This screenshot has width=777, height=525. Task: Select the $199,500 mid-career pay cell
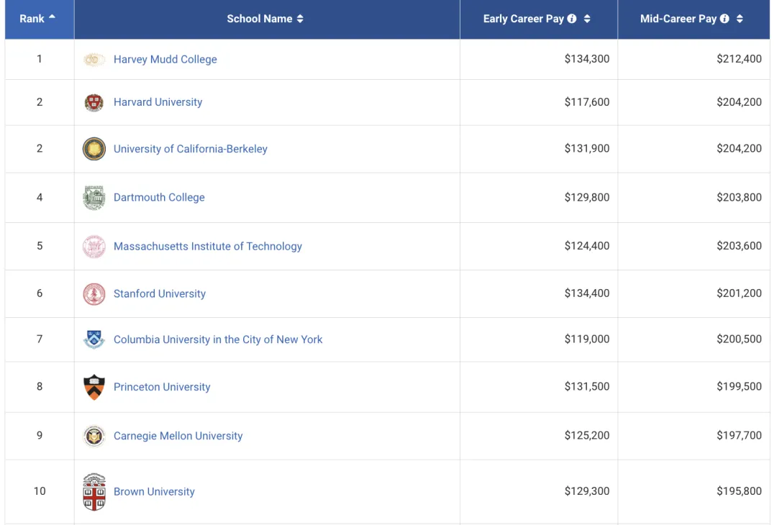pos(694,387)
